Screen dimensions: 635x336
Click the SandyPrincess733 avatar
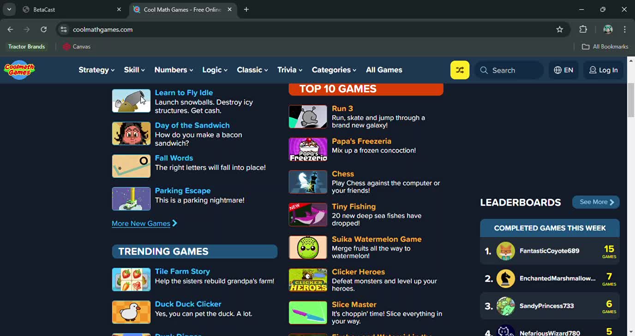[506, 306]
